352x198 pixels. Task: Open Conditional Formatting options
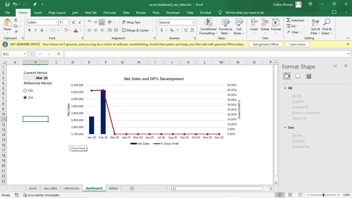point(208,27)
